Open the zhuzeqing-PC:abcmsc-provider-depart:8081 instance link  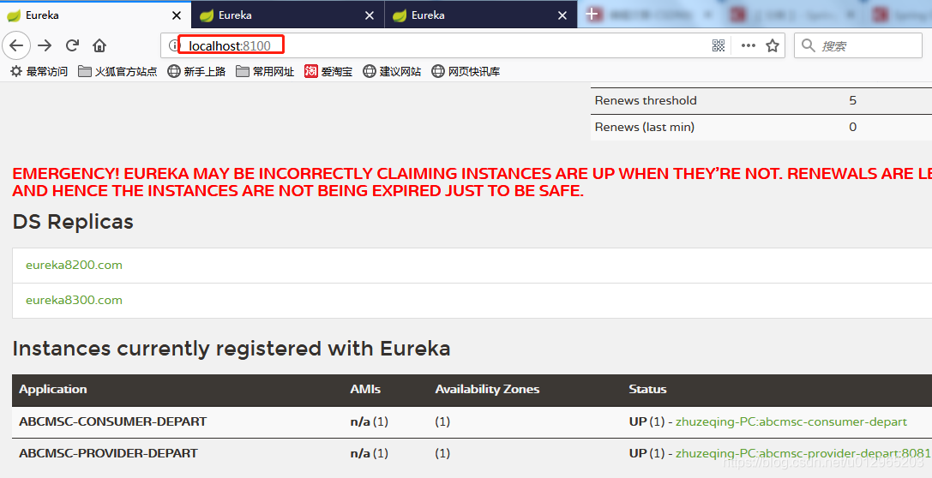coord(803,454)
